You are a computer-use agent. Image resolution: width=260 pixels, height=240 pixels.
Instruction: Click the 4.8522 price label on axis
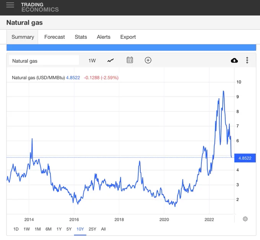point(245,158)
